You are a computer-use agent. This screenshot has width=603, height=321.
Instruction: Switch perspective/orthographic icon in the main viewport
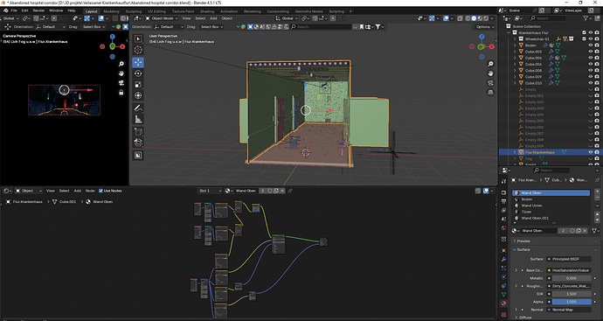click(x=490, y=93)
